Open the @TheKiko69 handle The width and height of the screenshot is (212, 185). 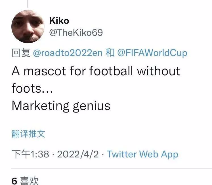click(76, 33)
